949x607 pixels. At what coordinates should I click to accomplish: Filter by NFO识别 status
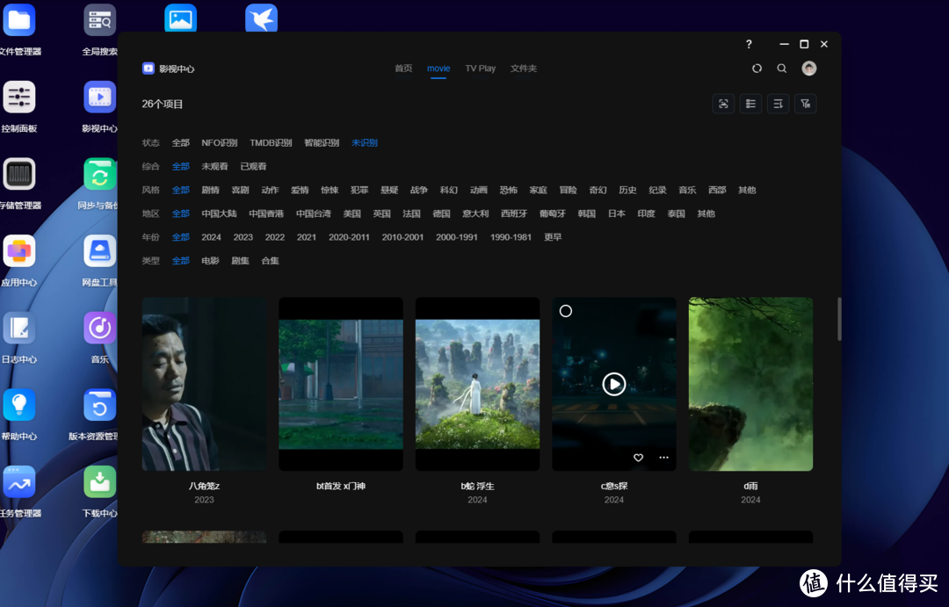click(x=219, y=142)
